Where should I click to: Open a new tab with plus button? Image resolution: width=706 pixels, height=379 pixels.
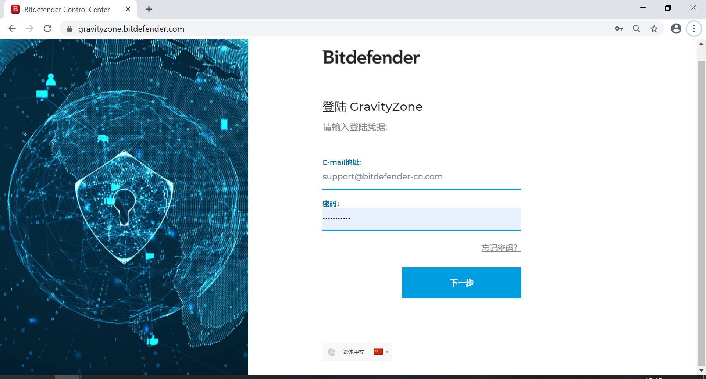click(x=149, y=10)
